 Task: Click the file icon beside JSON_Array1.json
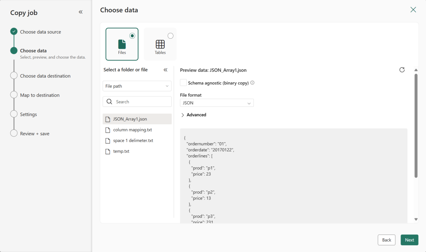107,119
